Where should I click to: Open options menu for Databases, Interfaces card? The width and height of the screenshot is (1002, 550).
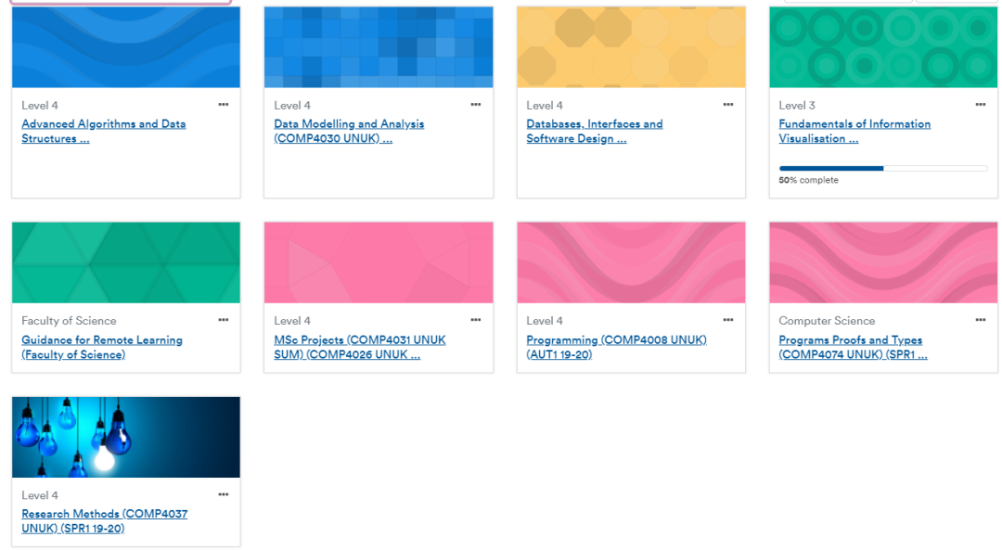(728, 105)
